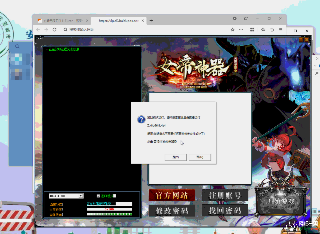Click the Z:\8g66j8c4z4 path text

click(x=157, y=125)
